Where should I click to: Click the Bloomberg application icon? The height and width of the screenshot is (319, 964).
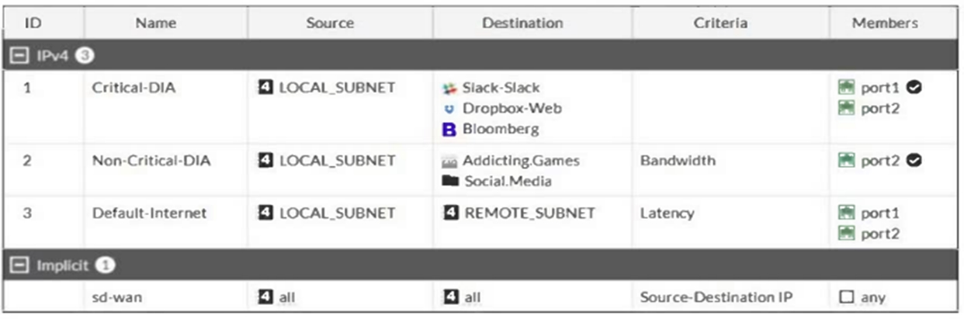[x=449, y=130]
